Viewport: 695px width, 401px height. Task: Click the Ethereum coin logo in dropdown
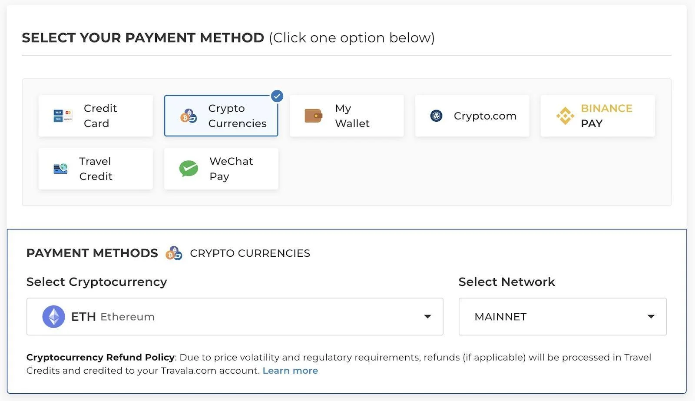pos(53,317)
